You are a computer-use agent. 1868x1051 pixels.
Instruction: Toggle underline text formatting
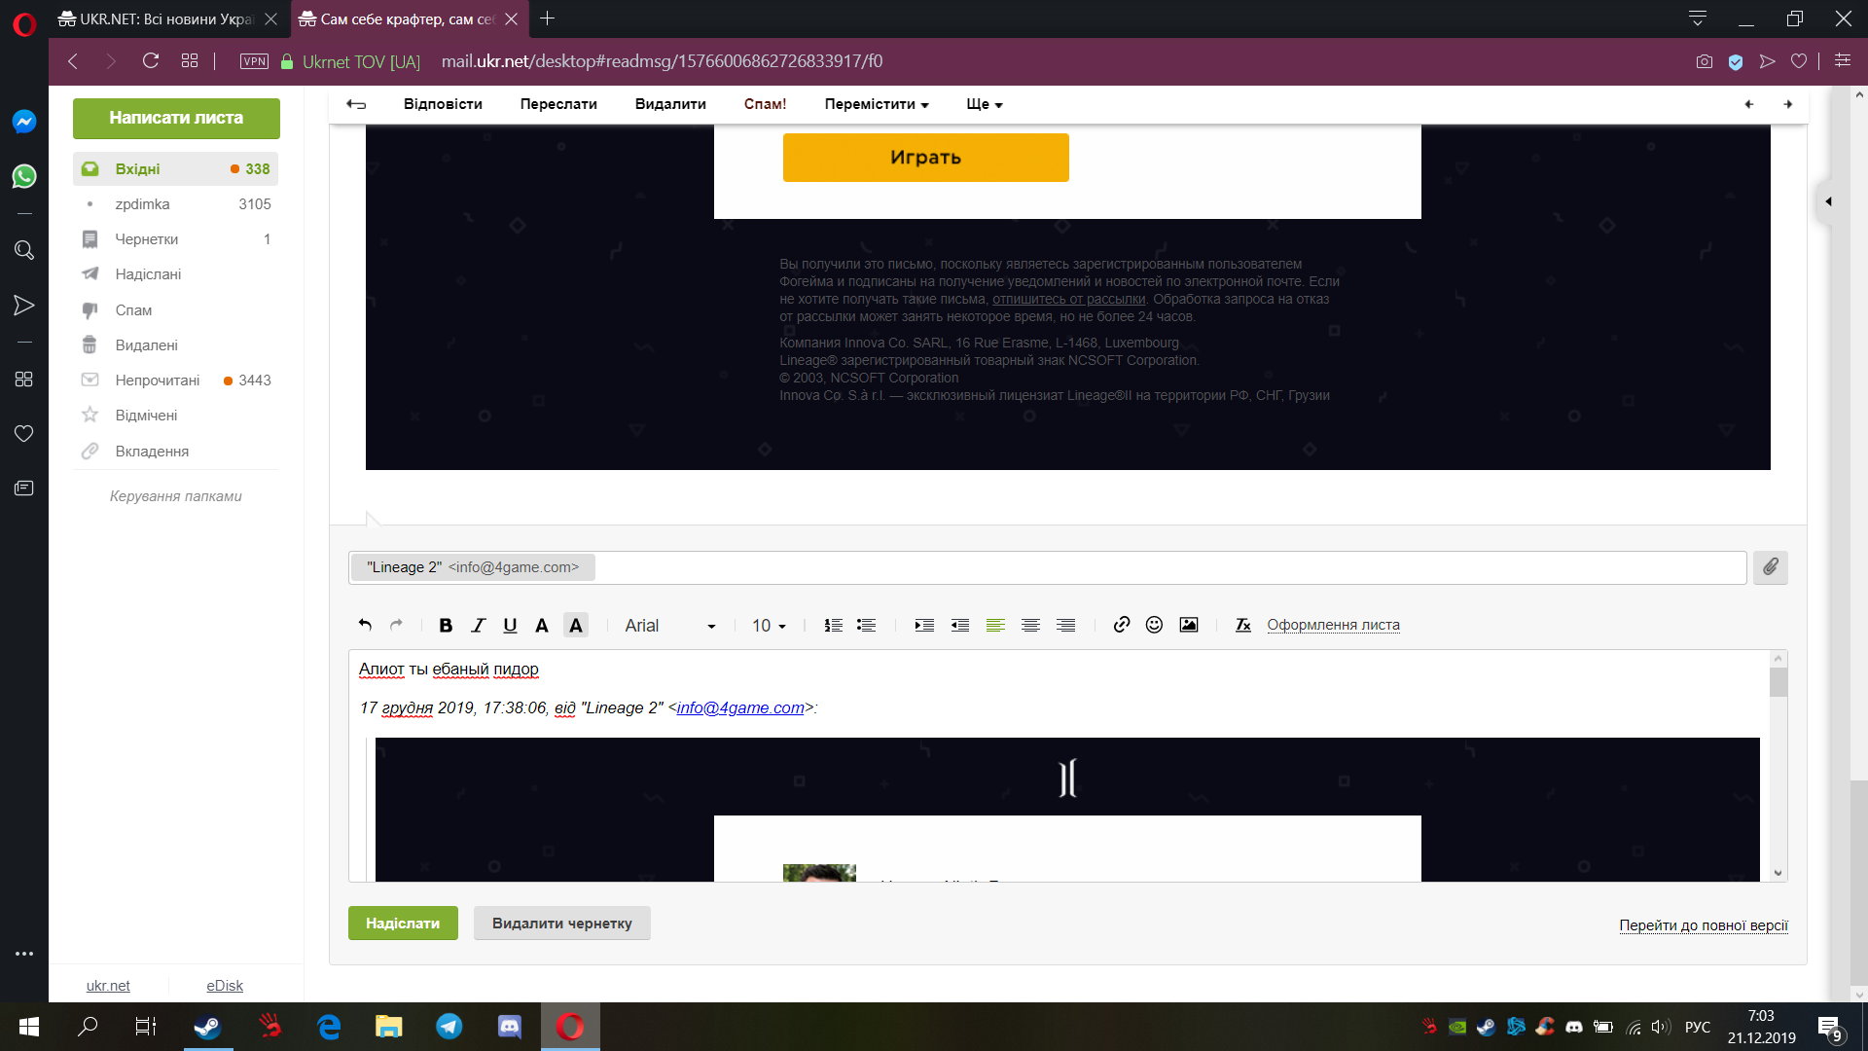point(510,625)
